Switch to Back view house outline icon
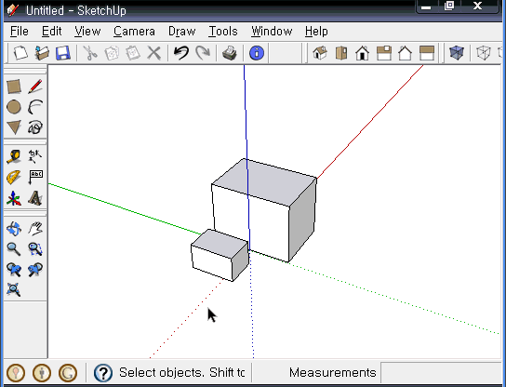This screenshot has height=387, width=506. tap(405, 53)
